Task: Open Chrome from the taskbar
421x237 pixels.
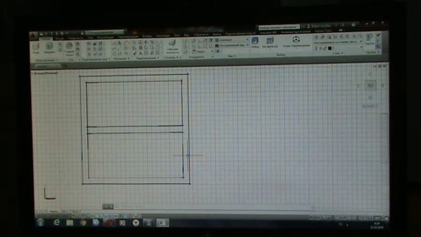Action: point(83,223)
